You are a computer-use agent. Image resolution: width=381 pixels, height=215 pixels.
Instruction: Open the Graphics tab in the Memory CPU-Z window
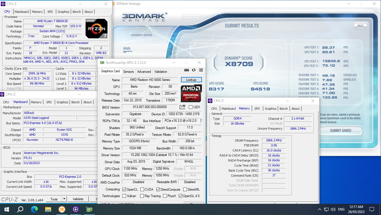coord(270,109)
